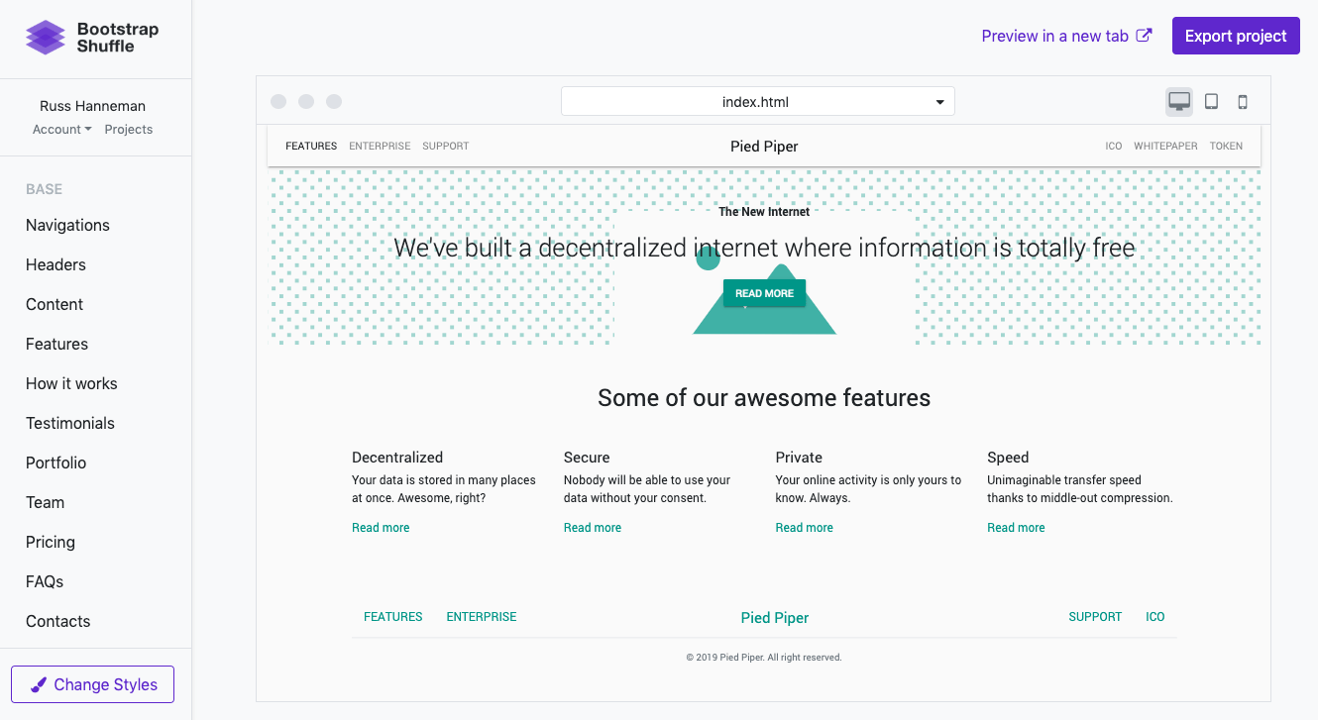Open Projects link in sidebar
The image size is (1318, 720).
[129, 130]
